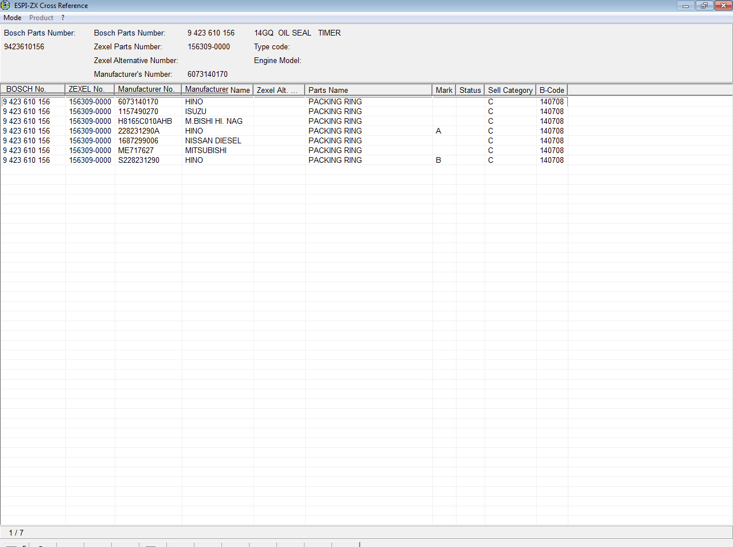Sort table by Manufacturer Name header

tap(217, 89)
